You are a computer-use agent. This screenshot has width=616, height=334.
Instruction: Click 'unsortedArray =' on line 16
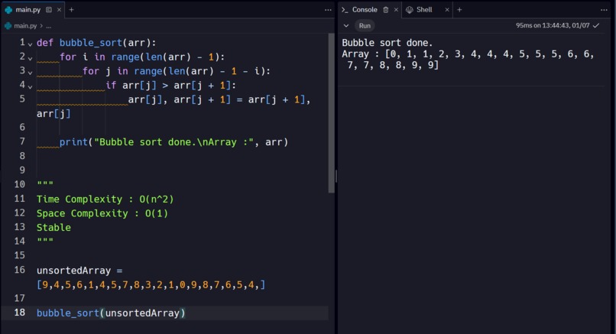79,271
